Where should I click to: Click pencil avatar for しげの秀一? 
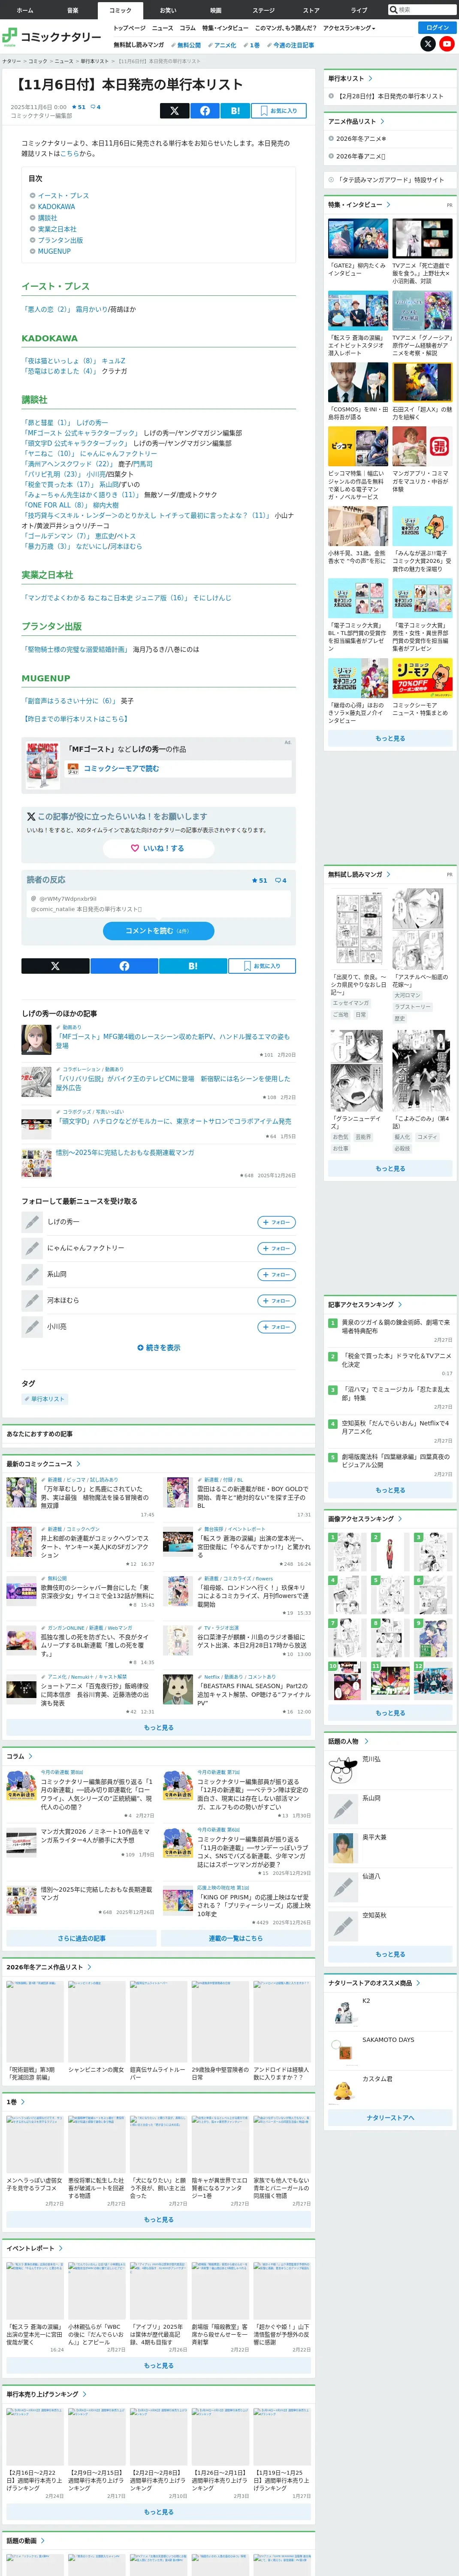click(32, 1222)
